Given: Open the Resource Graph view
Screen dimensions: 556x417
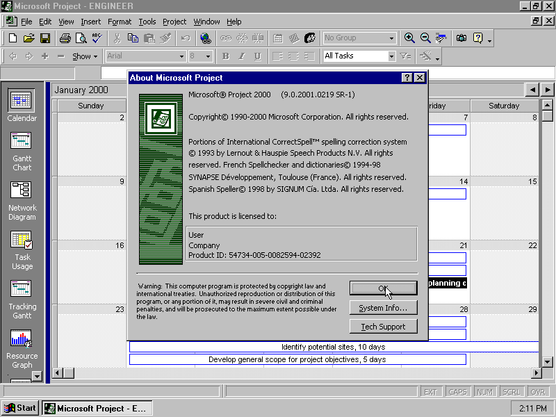Looking at the screenshot, I should 22,350.
